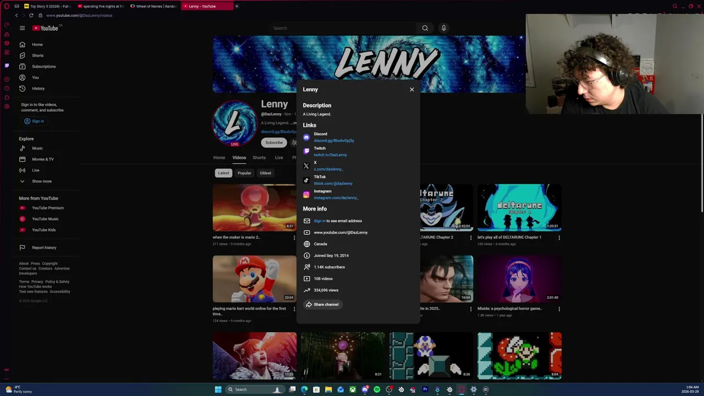Image resolution: width=704 pixels, height=396 pixels.
Task: Click Sign in to see email address
Action: click(x=320, y=221)
